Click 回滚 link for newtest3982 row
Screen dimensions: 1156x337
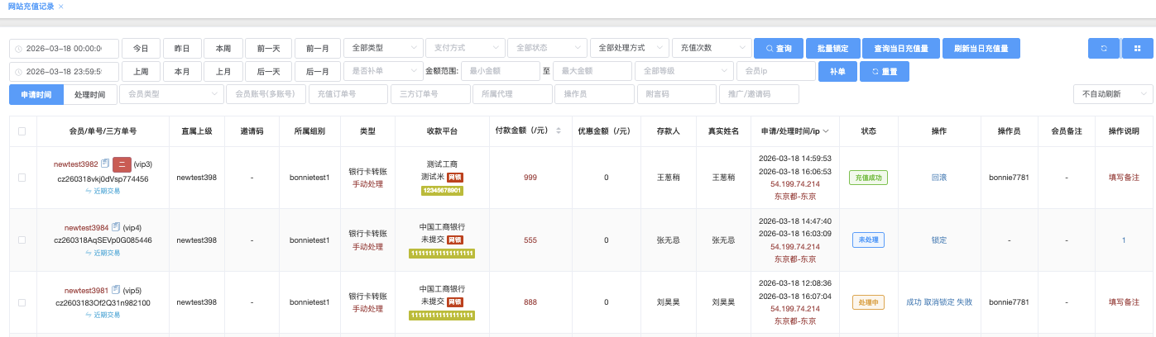pyautogui.click(x=938, y=178)
